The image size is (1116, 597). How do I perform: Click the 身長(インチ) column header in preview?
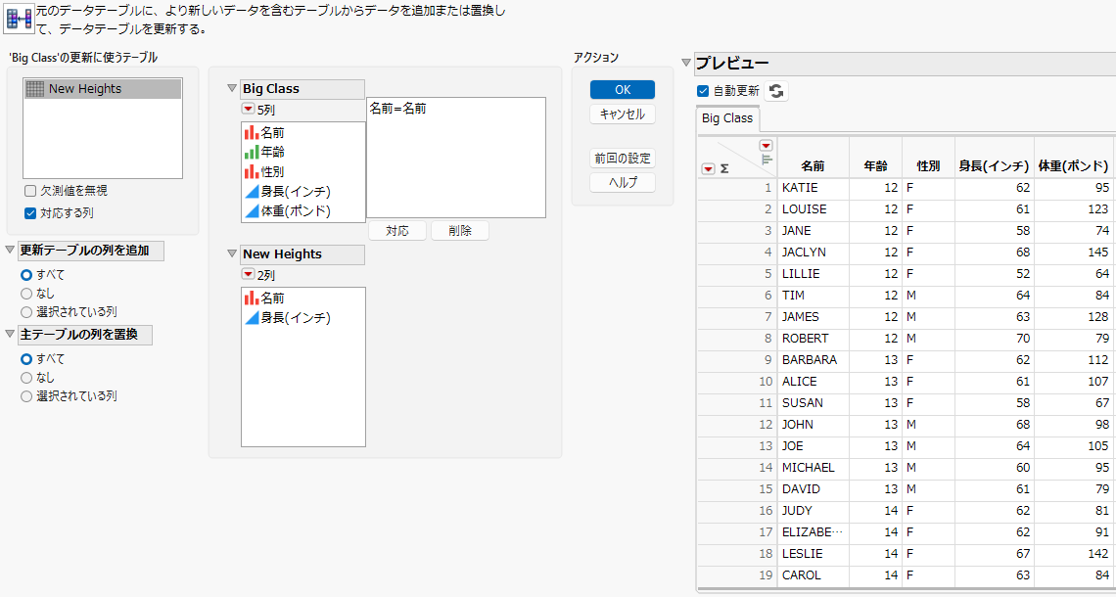coord(995,165)
